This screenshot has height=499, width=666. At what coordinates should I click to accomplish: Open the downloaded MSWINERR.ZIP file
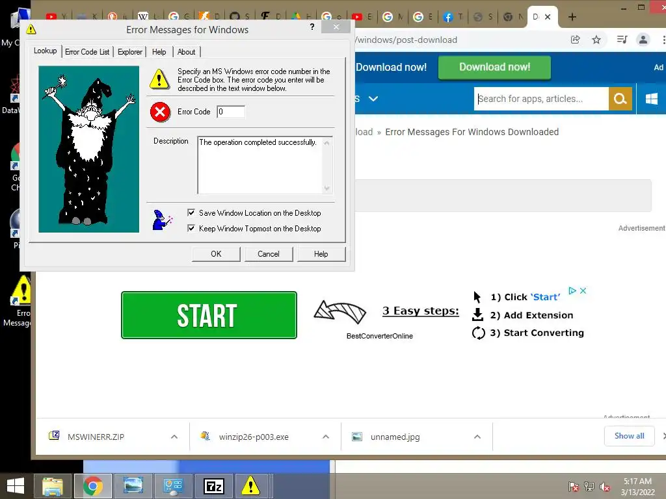point(96,437)
